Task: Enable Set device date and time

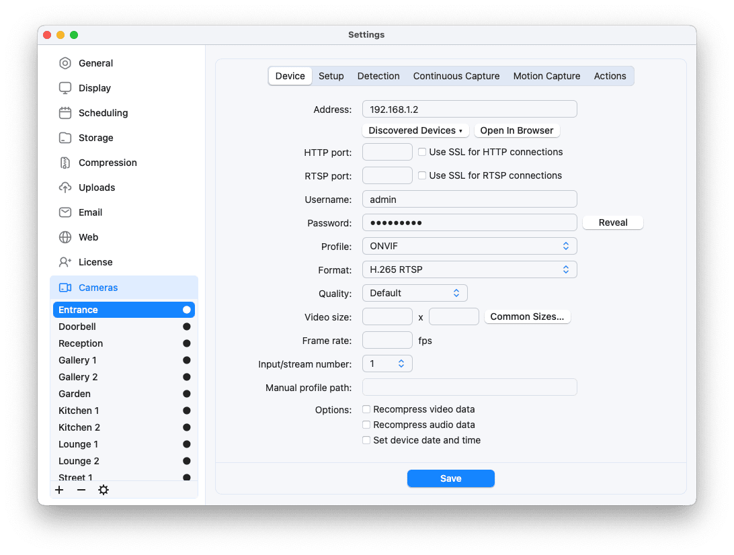Action: (366, 439)
